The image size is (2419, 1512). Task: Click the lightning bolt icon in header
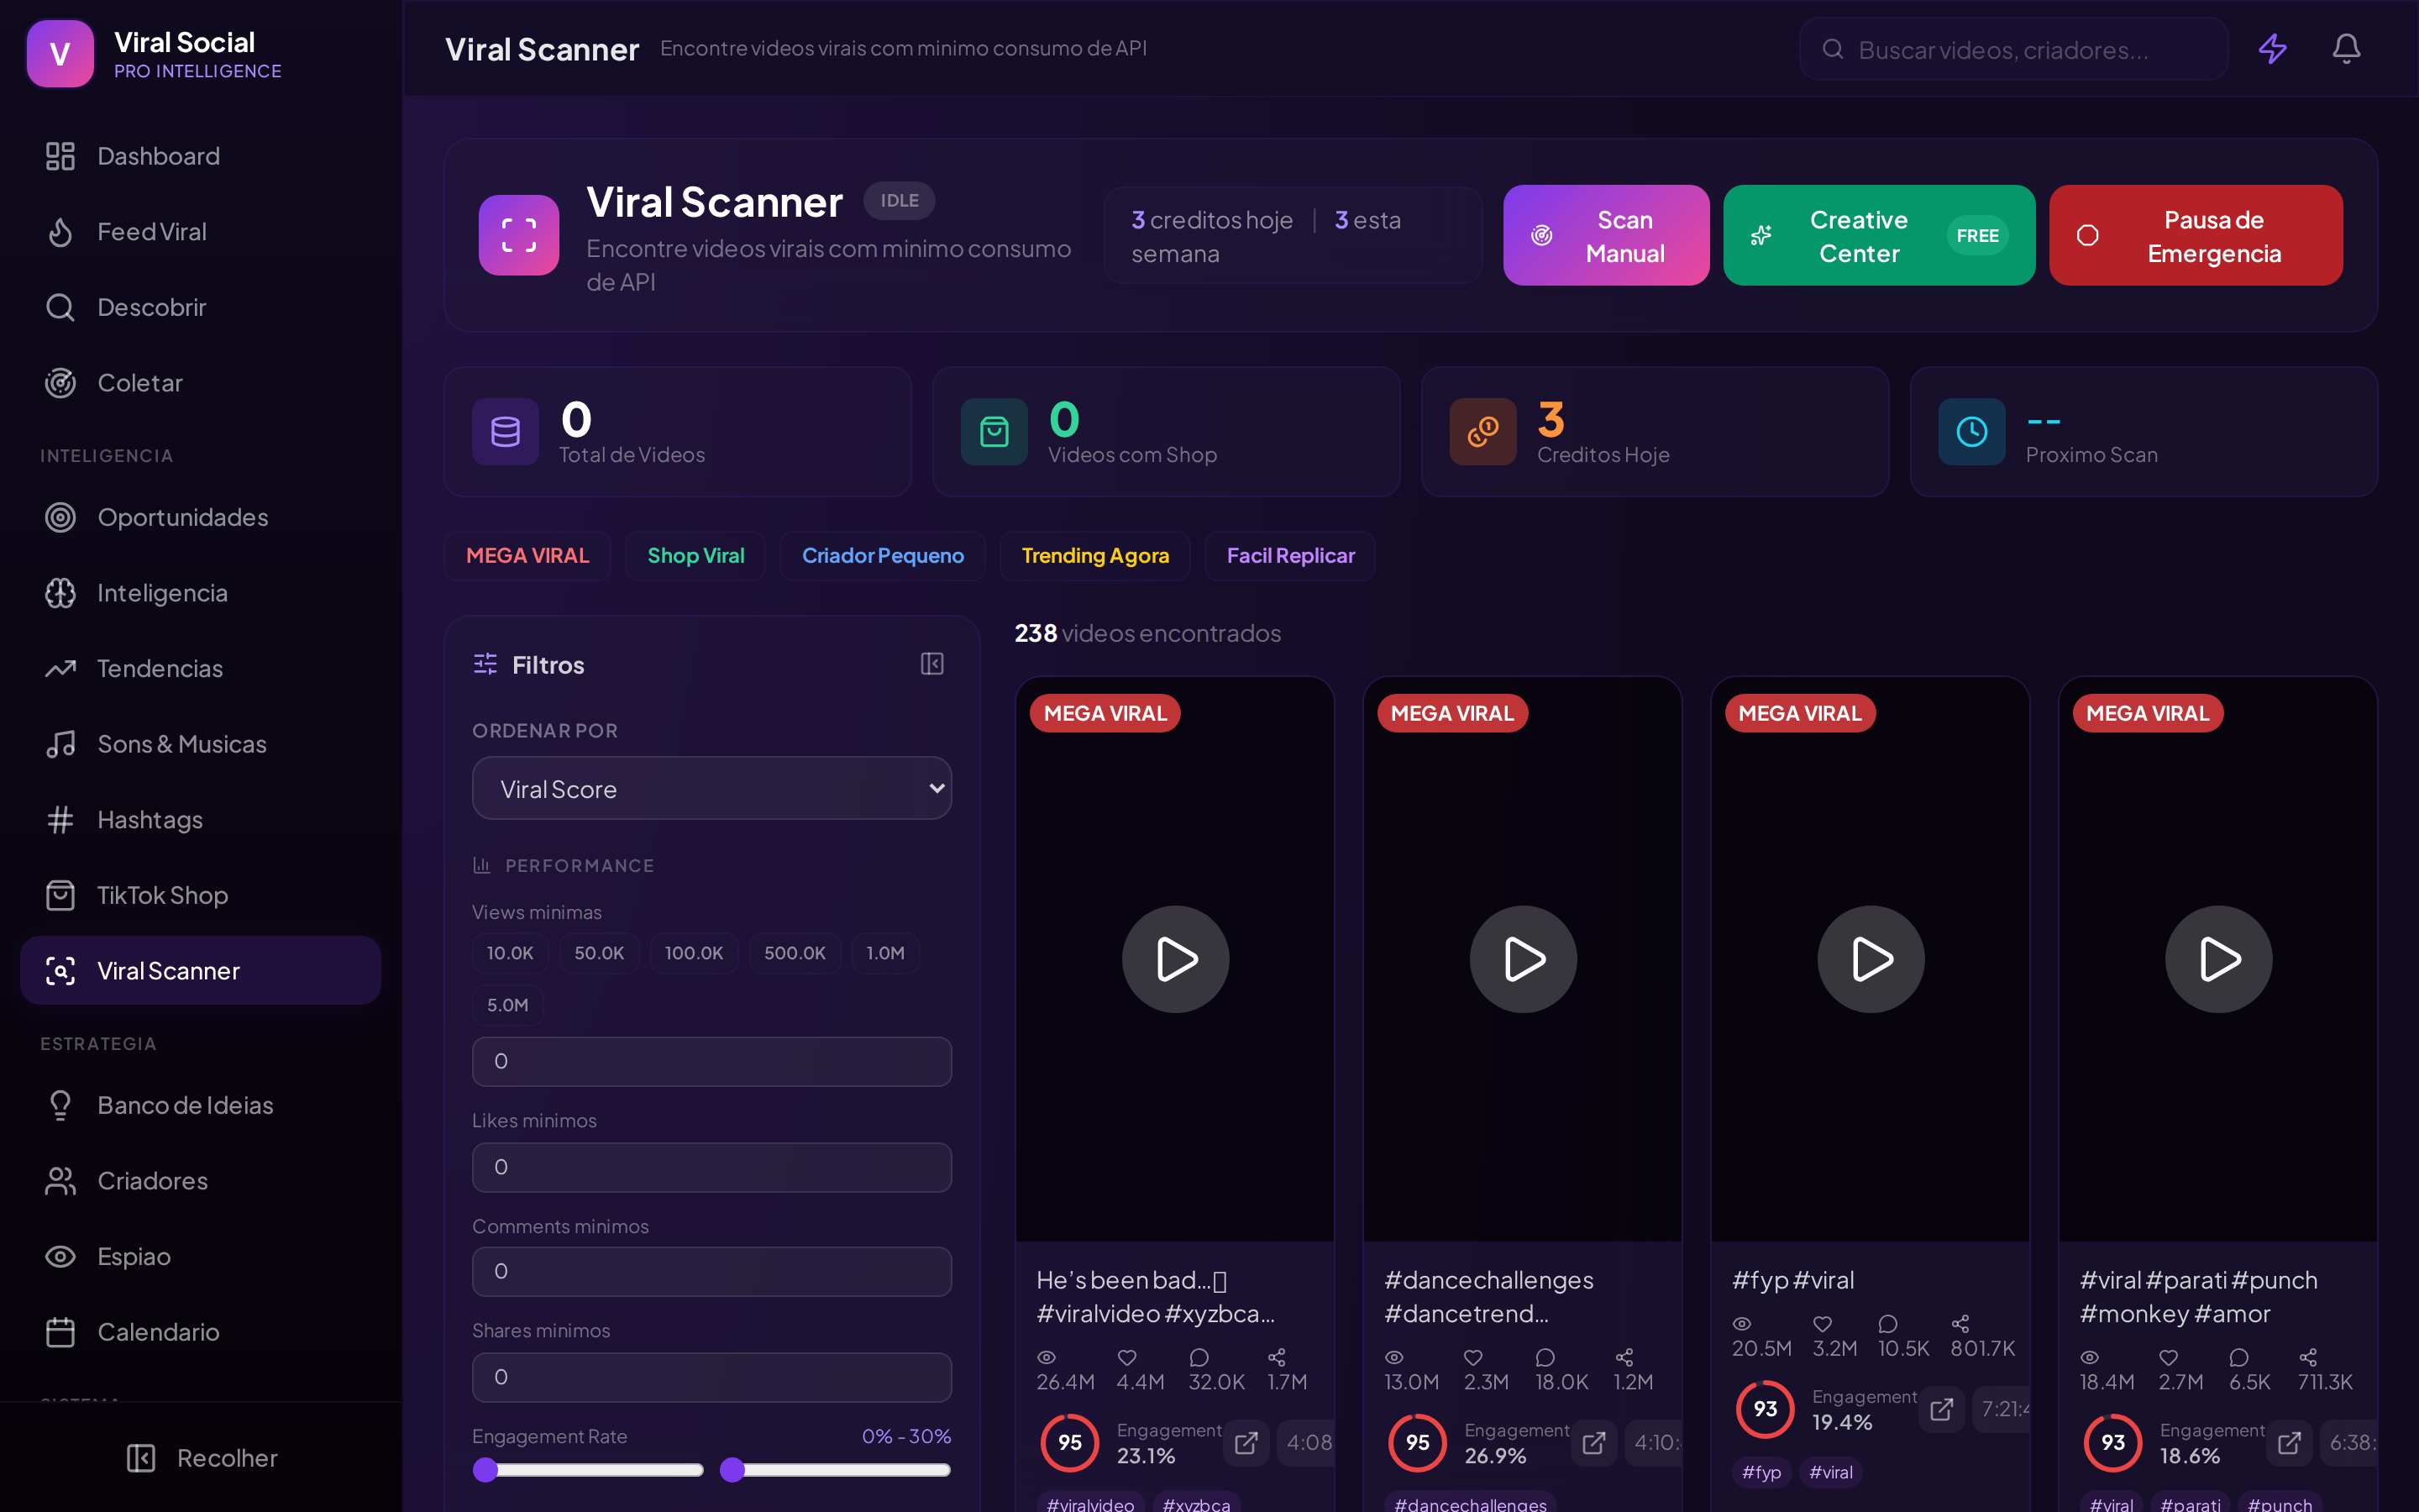coord(2272,49)
